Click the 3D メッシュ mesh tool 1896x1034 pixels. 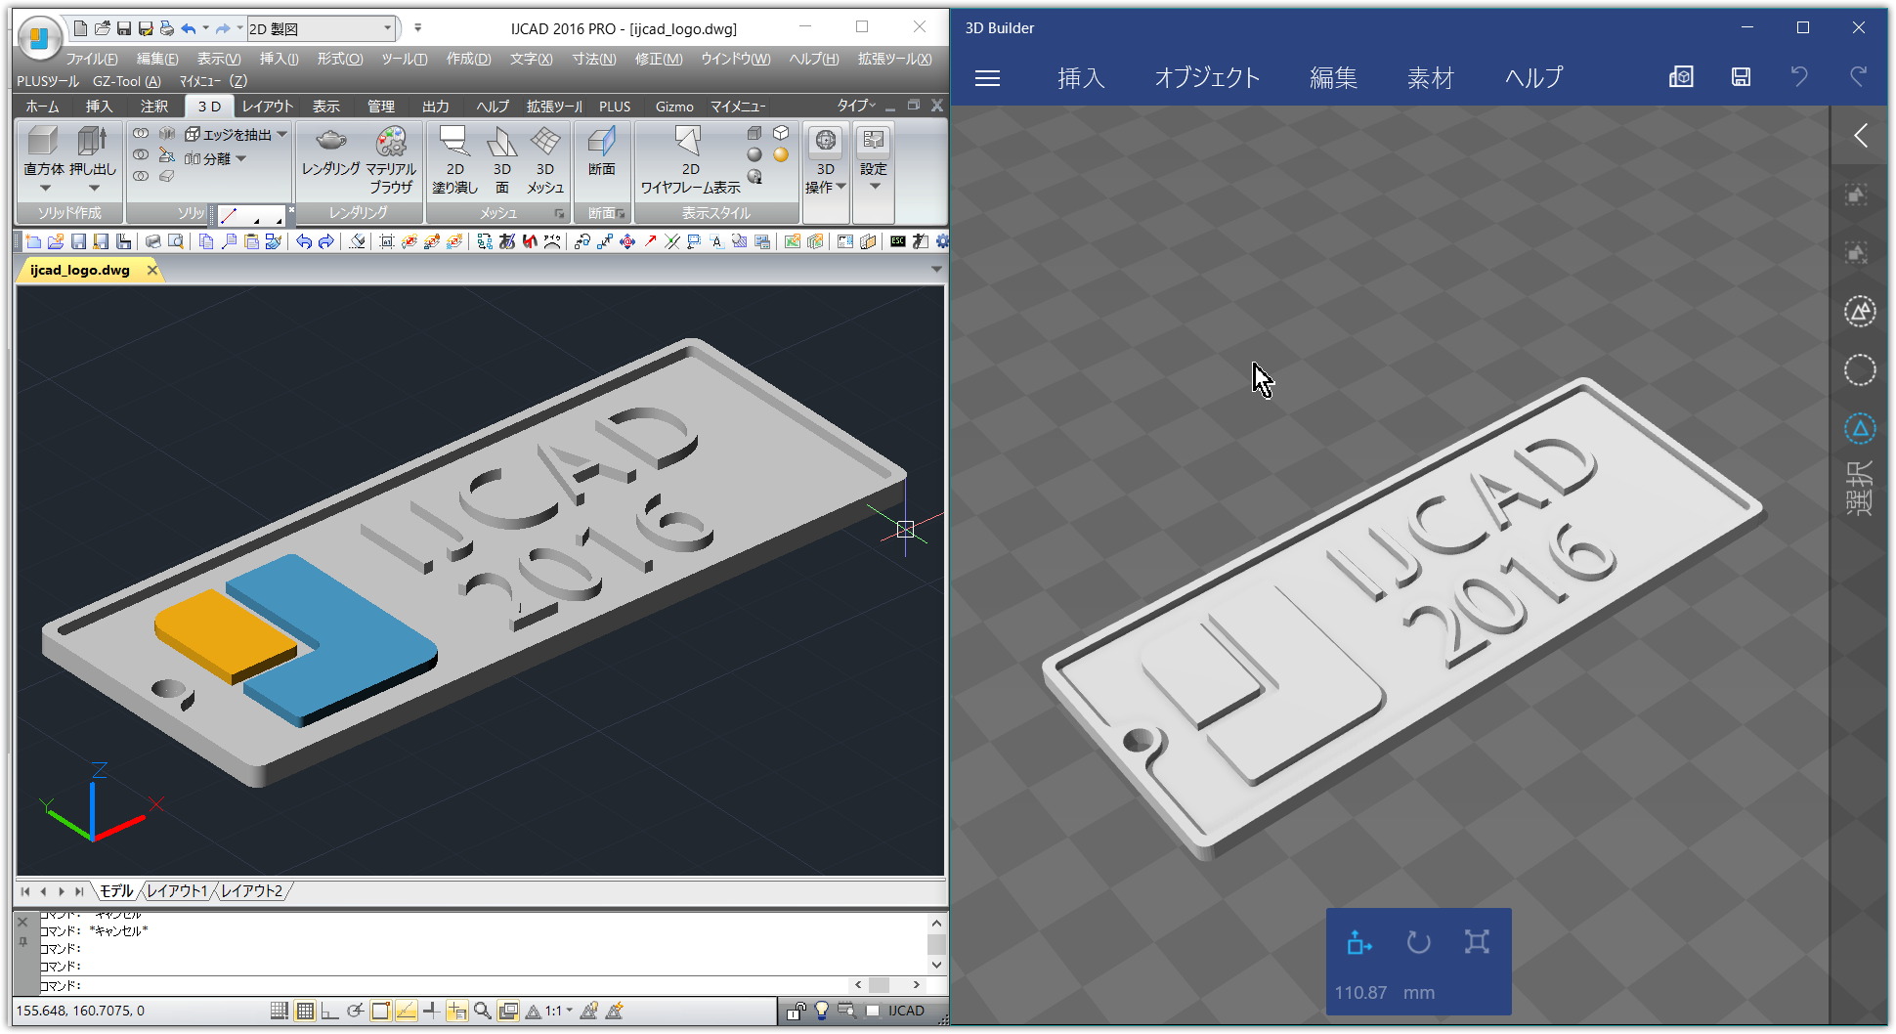[x=545, y=159]
